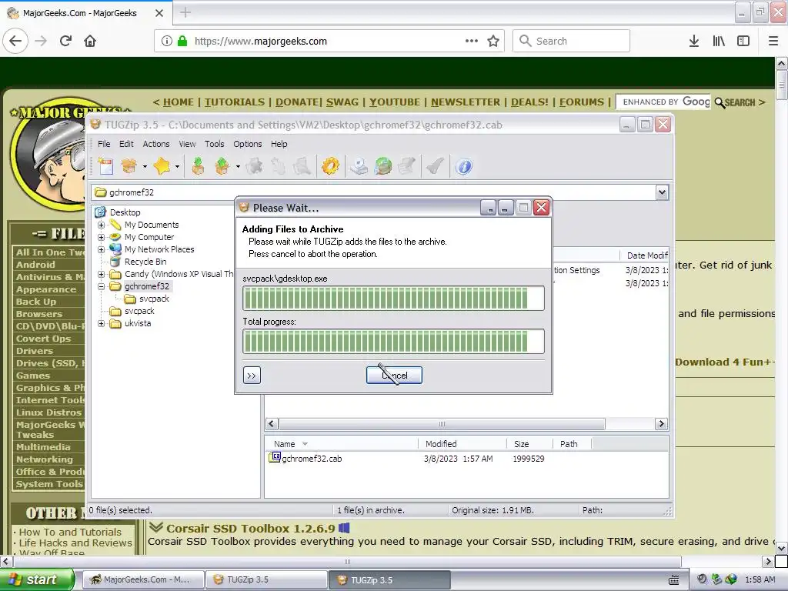Click the greyed checkmark toolbar icon

pos(436,166)
